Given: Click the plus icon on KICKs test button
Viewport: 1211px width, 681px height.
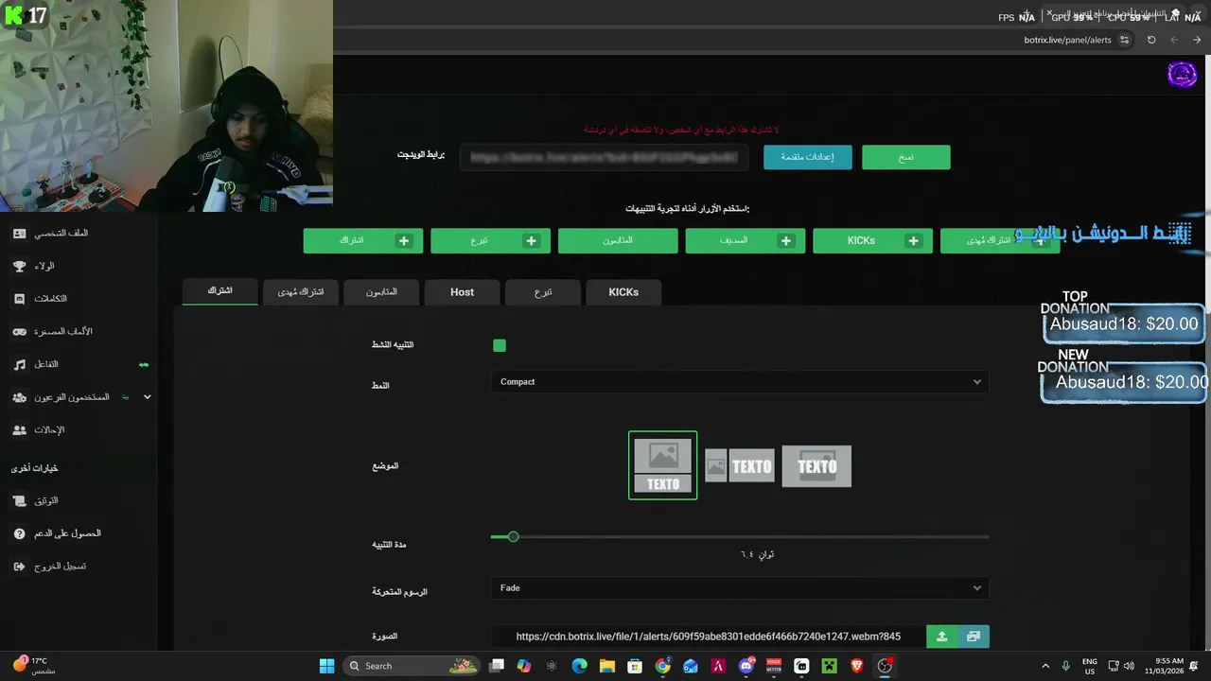Looking at the screenshot, I should coord(914,241).
